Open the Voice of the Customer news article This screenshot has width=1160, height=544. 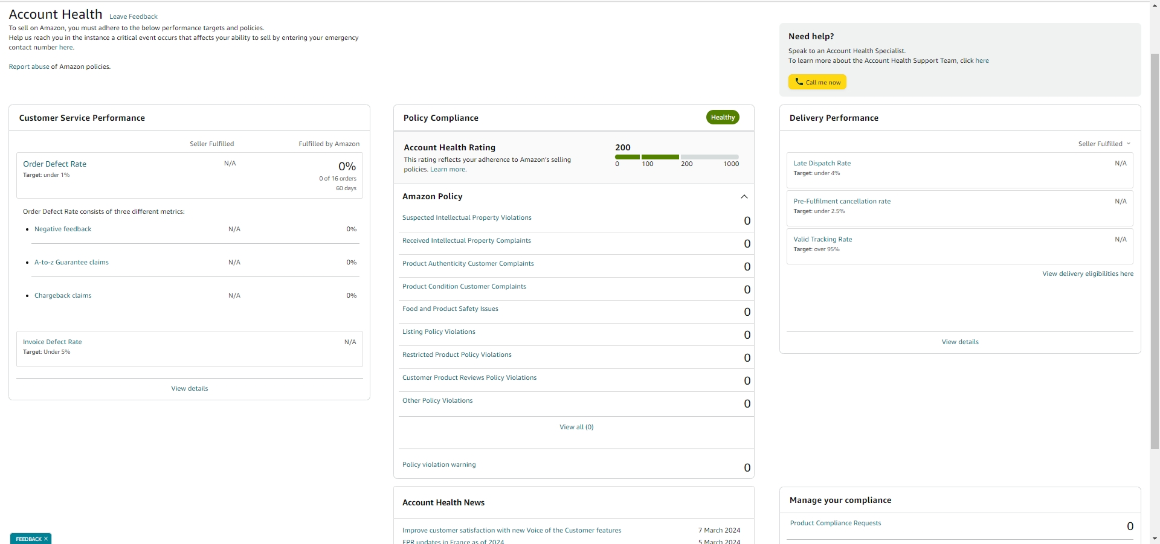(512, 530)
